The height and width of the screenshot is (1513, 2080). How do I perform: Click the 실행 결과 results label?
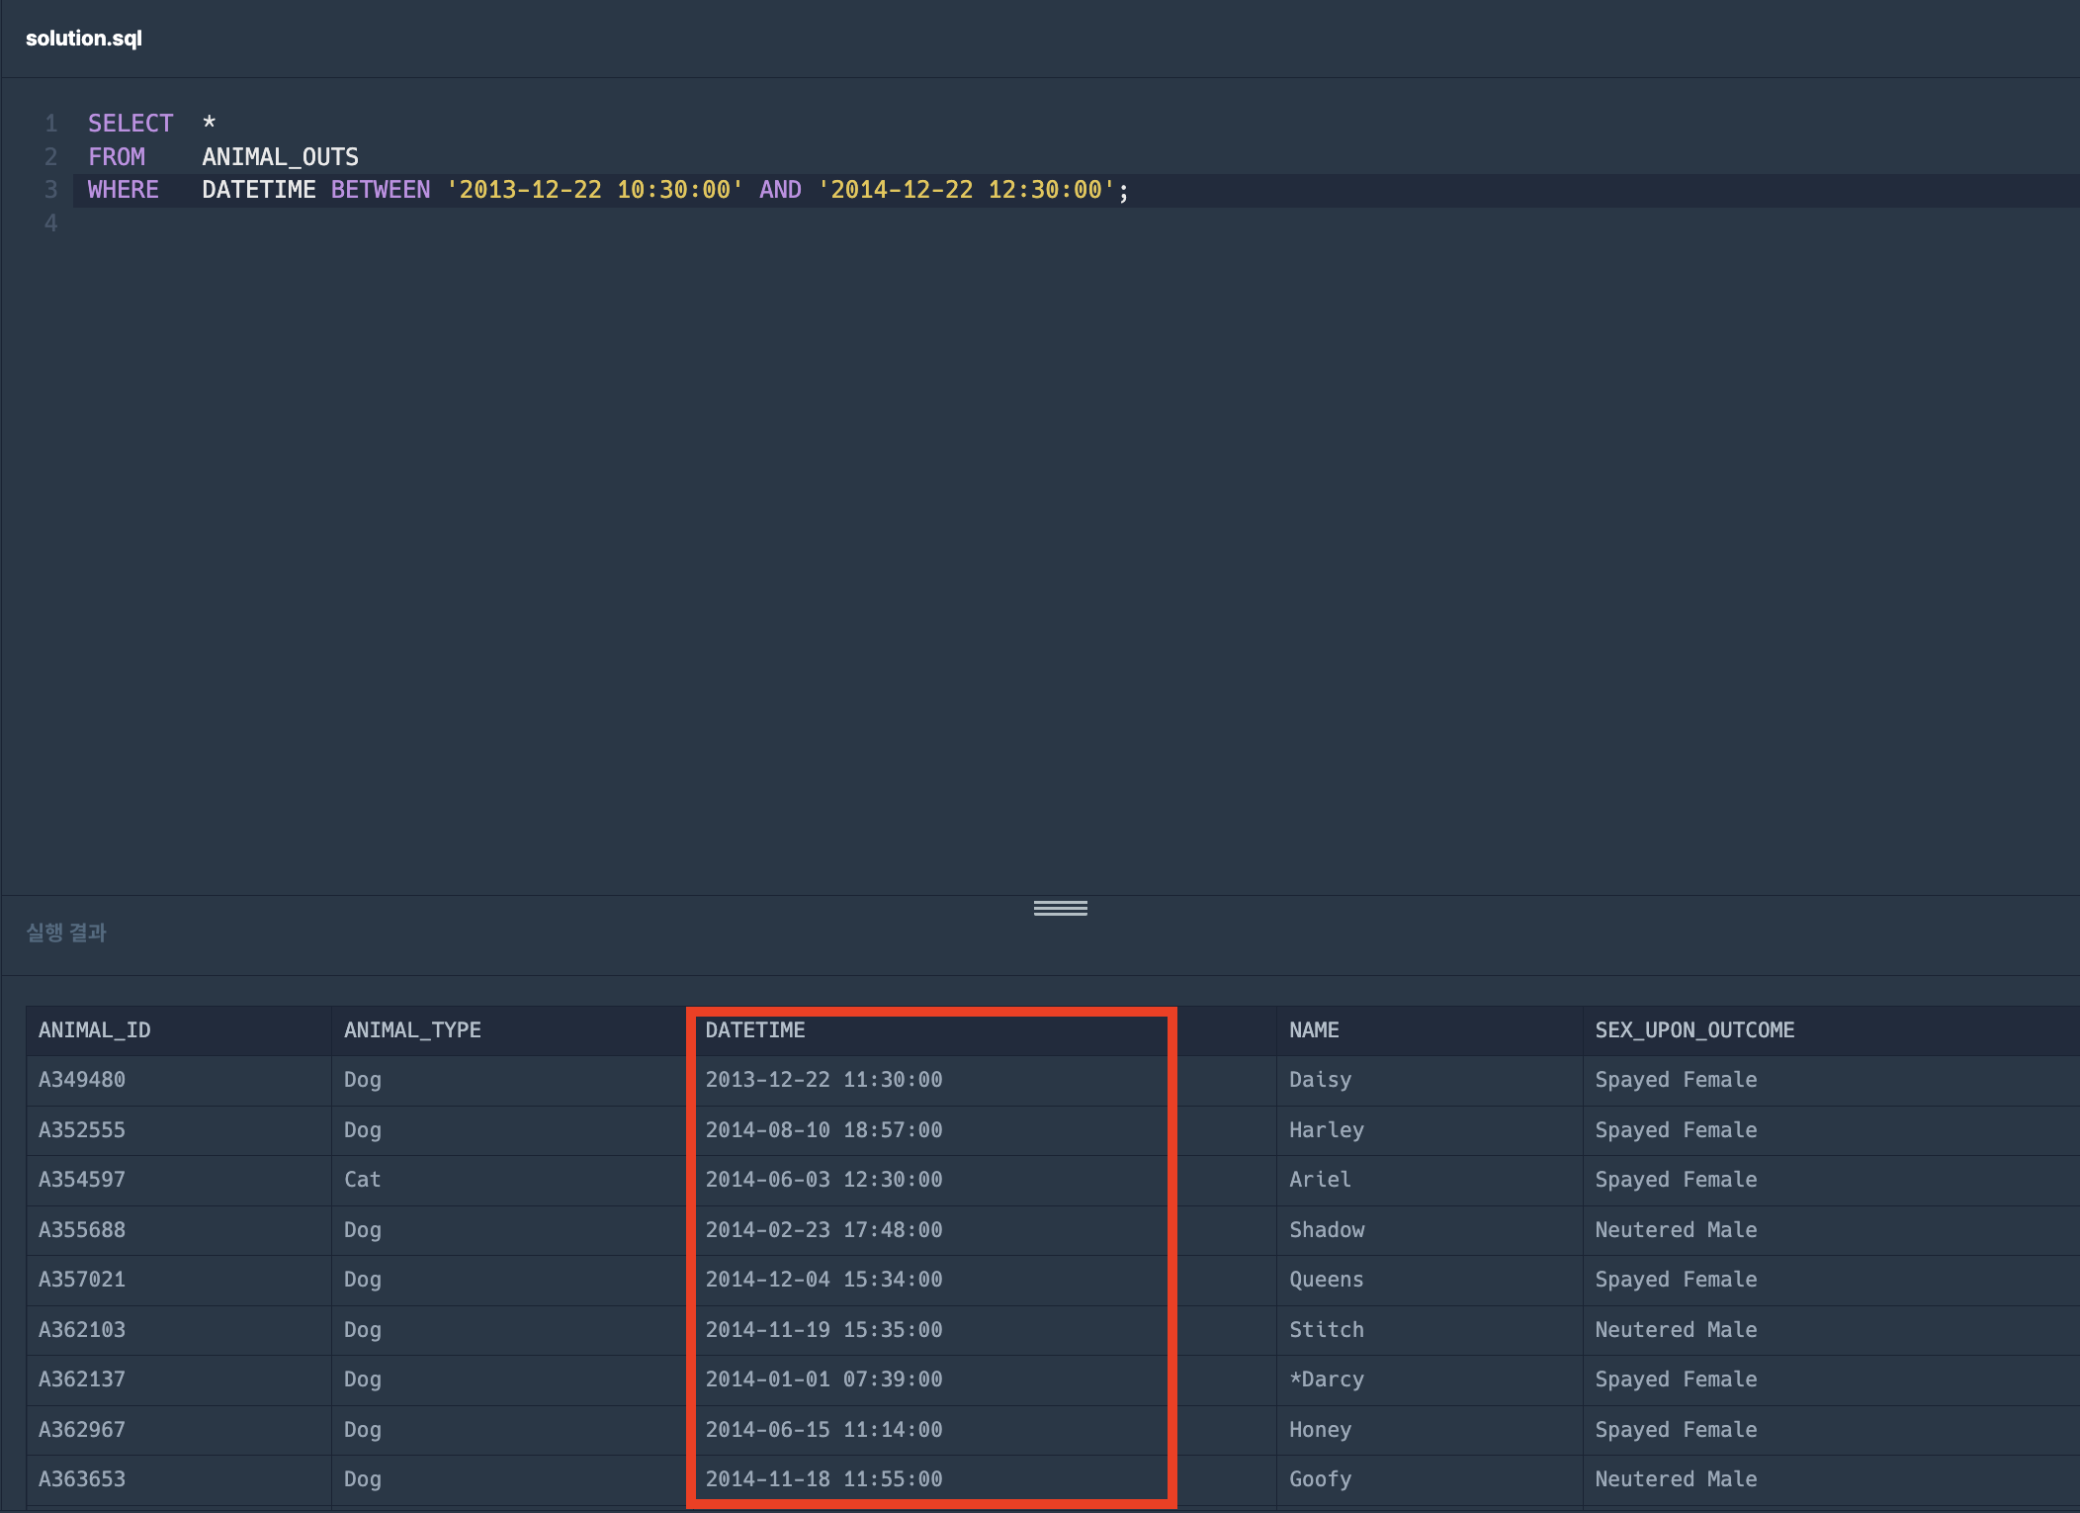coord(66,933)
